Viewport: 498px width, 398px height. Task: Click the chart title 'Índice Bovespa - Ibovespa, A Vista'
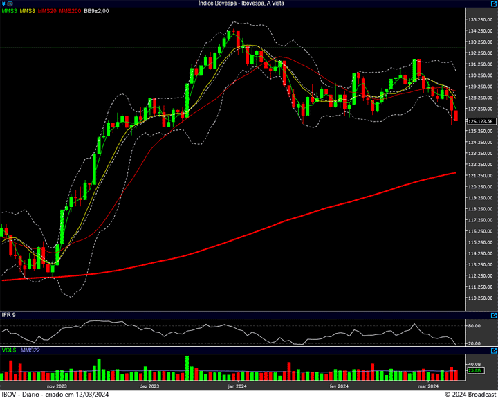(241, 3)
